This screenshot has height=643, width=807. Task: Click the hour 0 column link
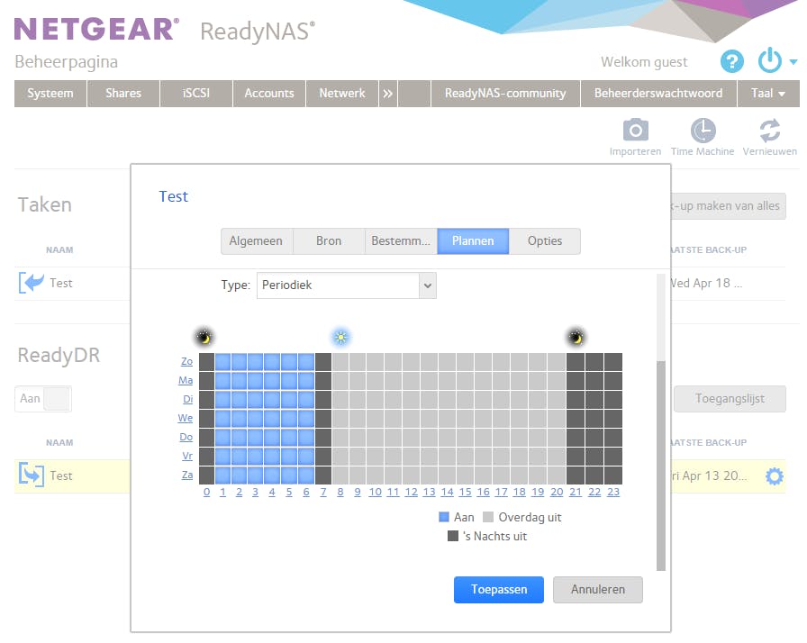[x=206, y=493]
